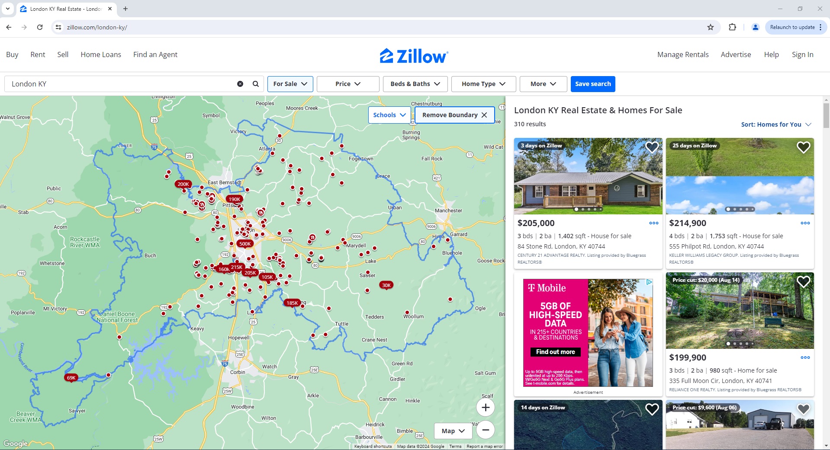
Task: Switch to the Rent section
Action: (38, 54)
